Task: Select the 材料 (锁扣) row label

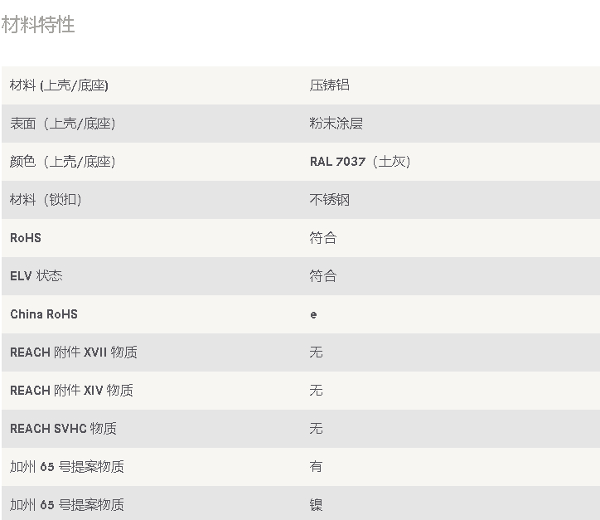Action: pos(46,200)
